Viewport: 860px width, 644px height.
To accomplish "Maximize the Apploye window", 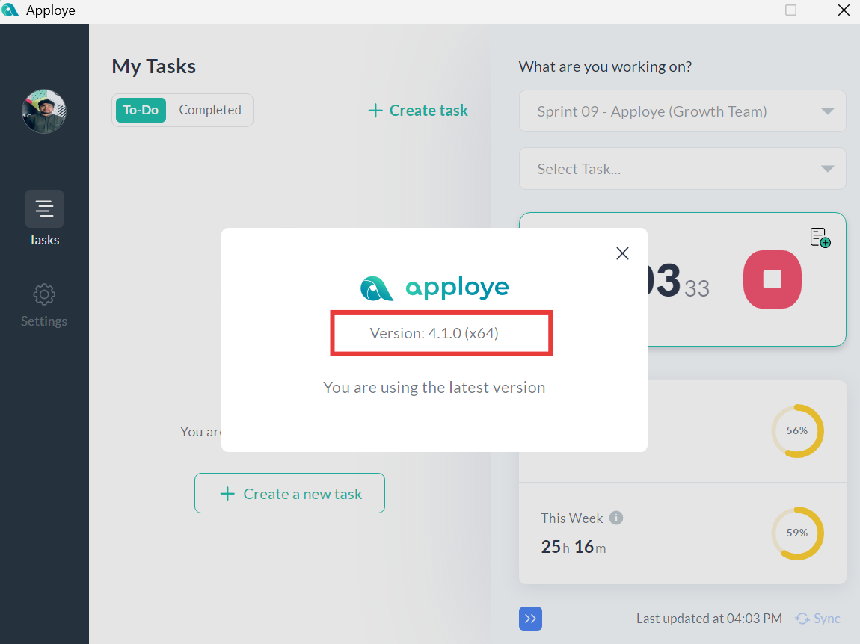I will pyautogui.click(x=791, y=10).
